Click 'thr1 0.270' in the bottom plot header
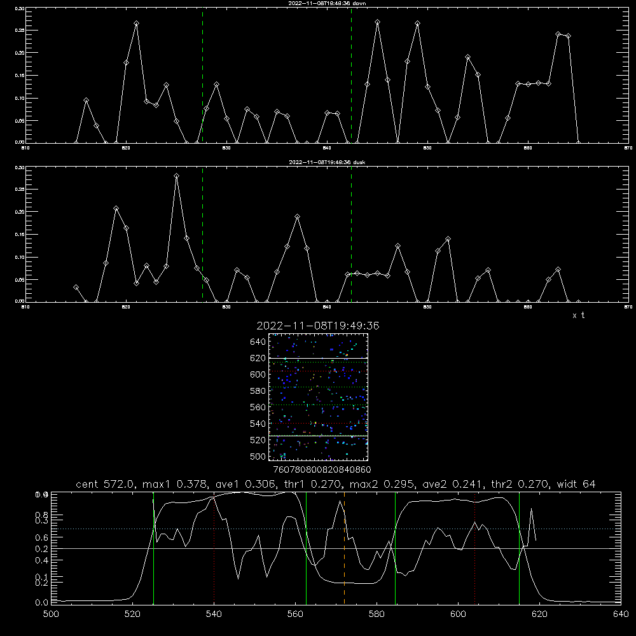The height and width of the screenshot is (636, 636). click(x=312, y=484)
